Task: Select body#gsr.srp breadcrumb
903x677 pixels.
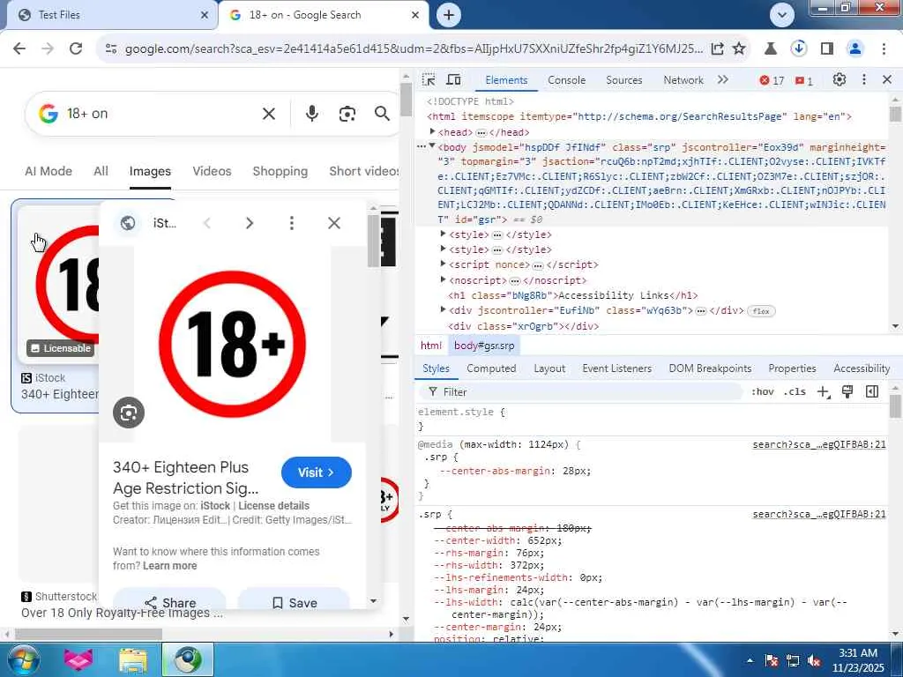Action: pyautogui.click(x=484, y=346)
